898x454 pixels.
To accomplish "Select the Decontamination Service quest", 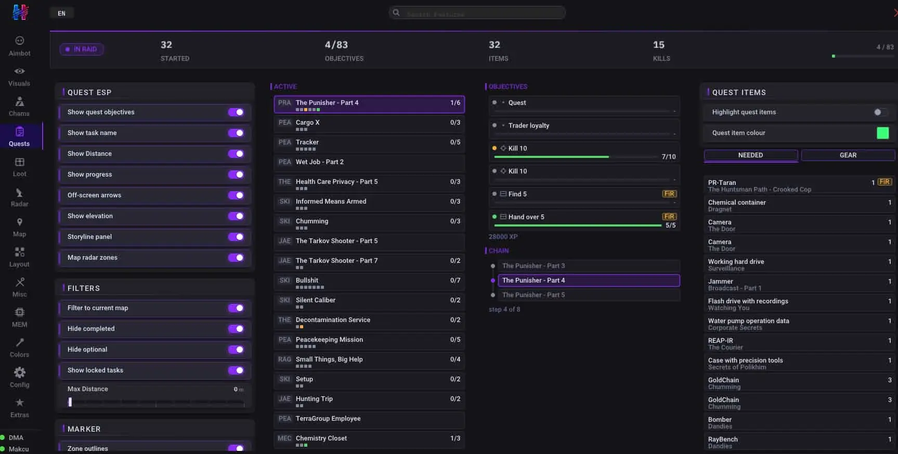I will 369,322.
